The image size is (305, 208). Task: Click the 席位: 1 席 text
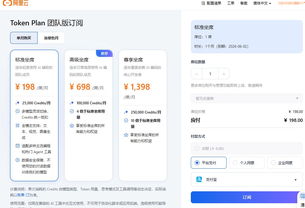[203, 37]
